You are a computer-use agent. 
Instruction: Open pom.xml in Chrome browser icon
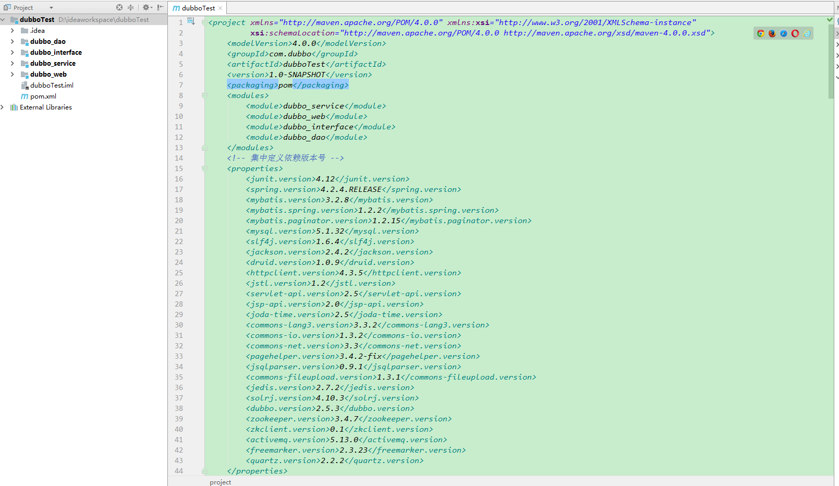[x=761, y=33]
